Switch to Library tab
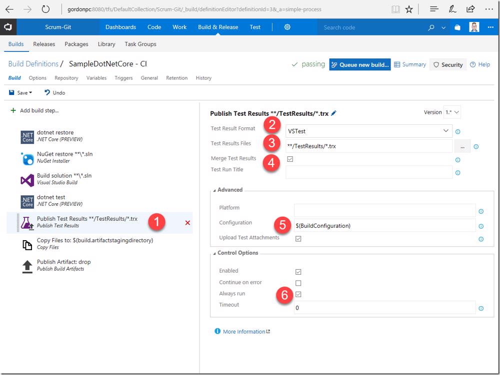 (x=106, y=44)
